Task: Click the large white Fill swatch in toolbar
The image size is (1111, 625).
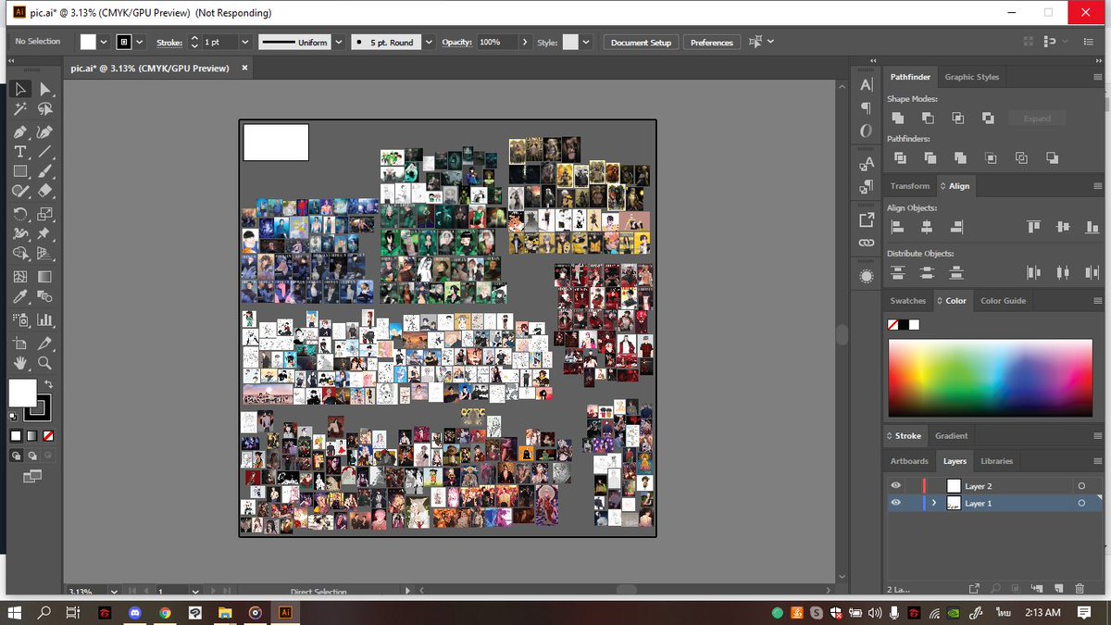Action: coord(22,393)
